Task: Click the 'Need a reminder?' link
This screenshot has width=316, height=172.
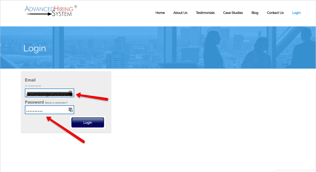Action: (x=56, y=103)
